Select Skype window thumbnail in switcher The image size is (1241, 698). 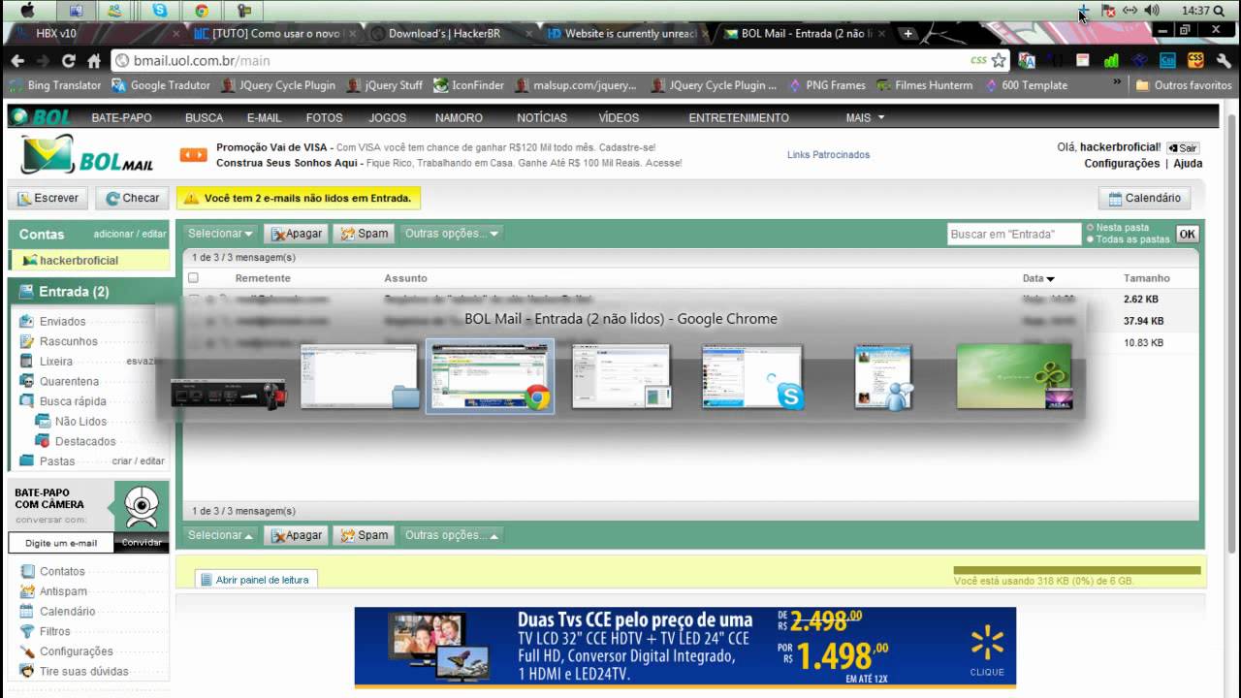coord(753,376)
